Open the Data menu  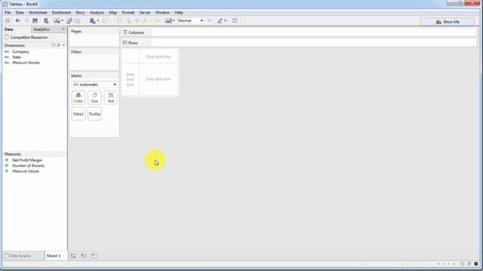20,13
